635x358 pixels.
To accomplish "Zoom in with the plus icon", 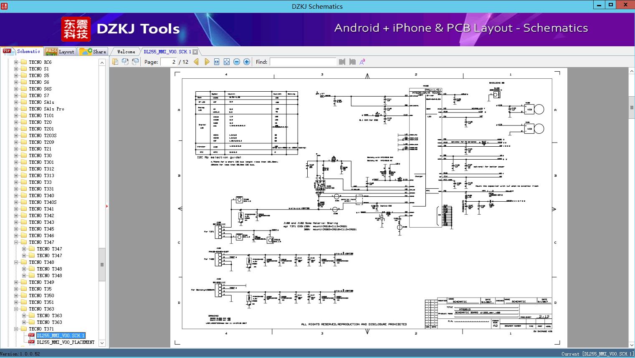I will click(x=247, y=62).
